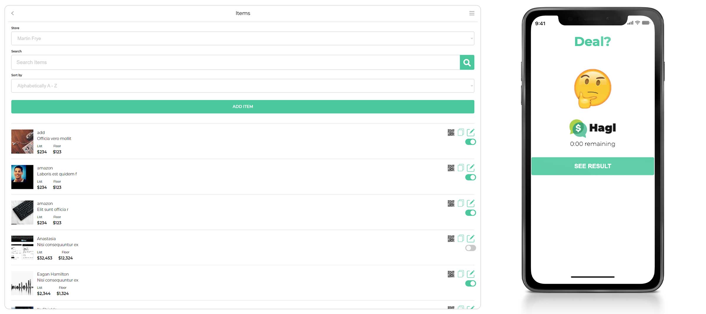Open the Store dropdown showing Martin Frye
This screenshot has height=314, width=706.
click(x=243, y=38)
